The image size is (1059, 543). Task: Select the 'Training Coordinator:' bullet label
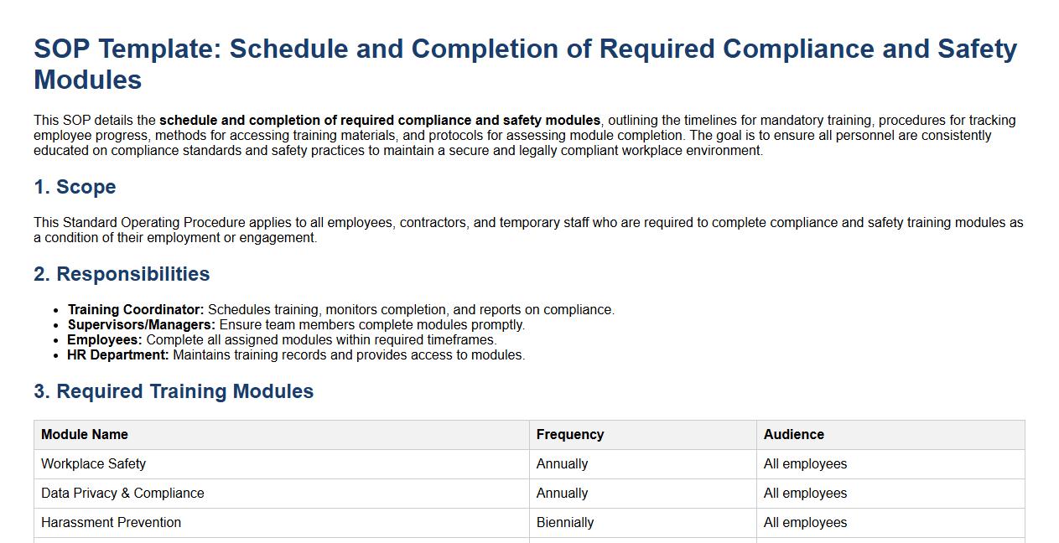[136, 310]
